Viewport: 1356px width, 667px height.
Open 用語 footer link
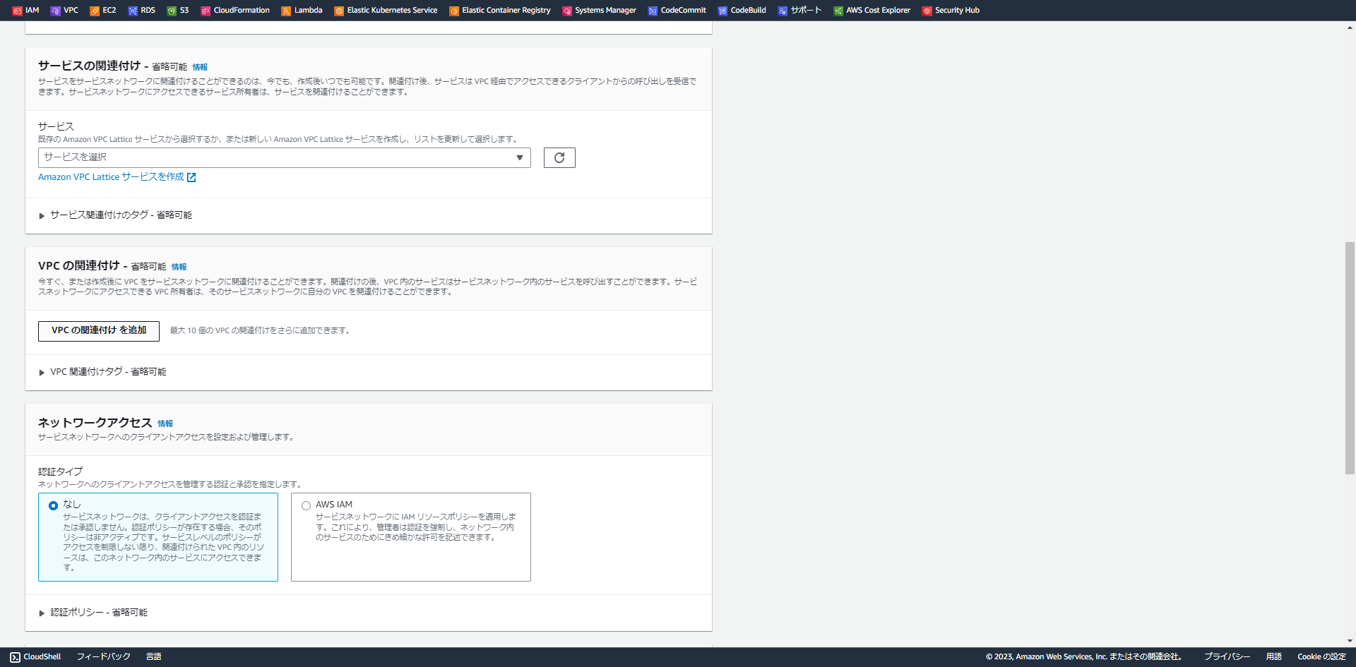point(1274,657)
